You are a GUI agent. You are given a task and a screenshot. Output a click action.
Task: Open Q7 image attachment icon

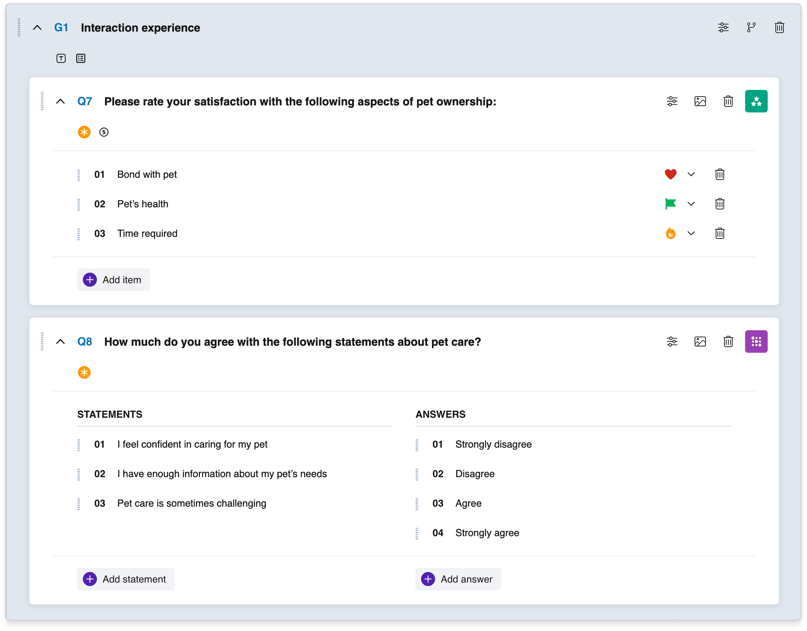click(x=700, y=101)
